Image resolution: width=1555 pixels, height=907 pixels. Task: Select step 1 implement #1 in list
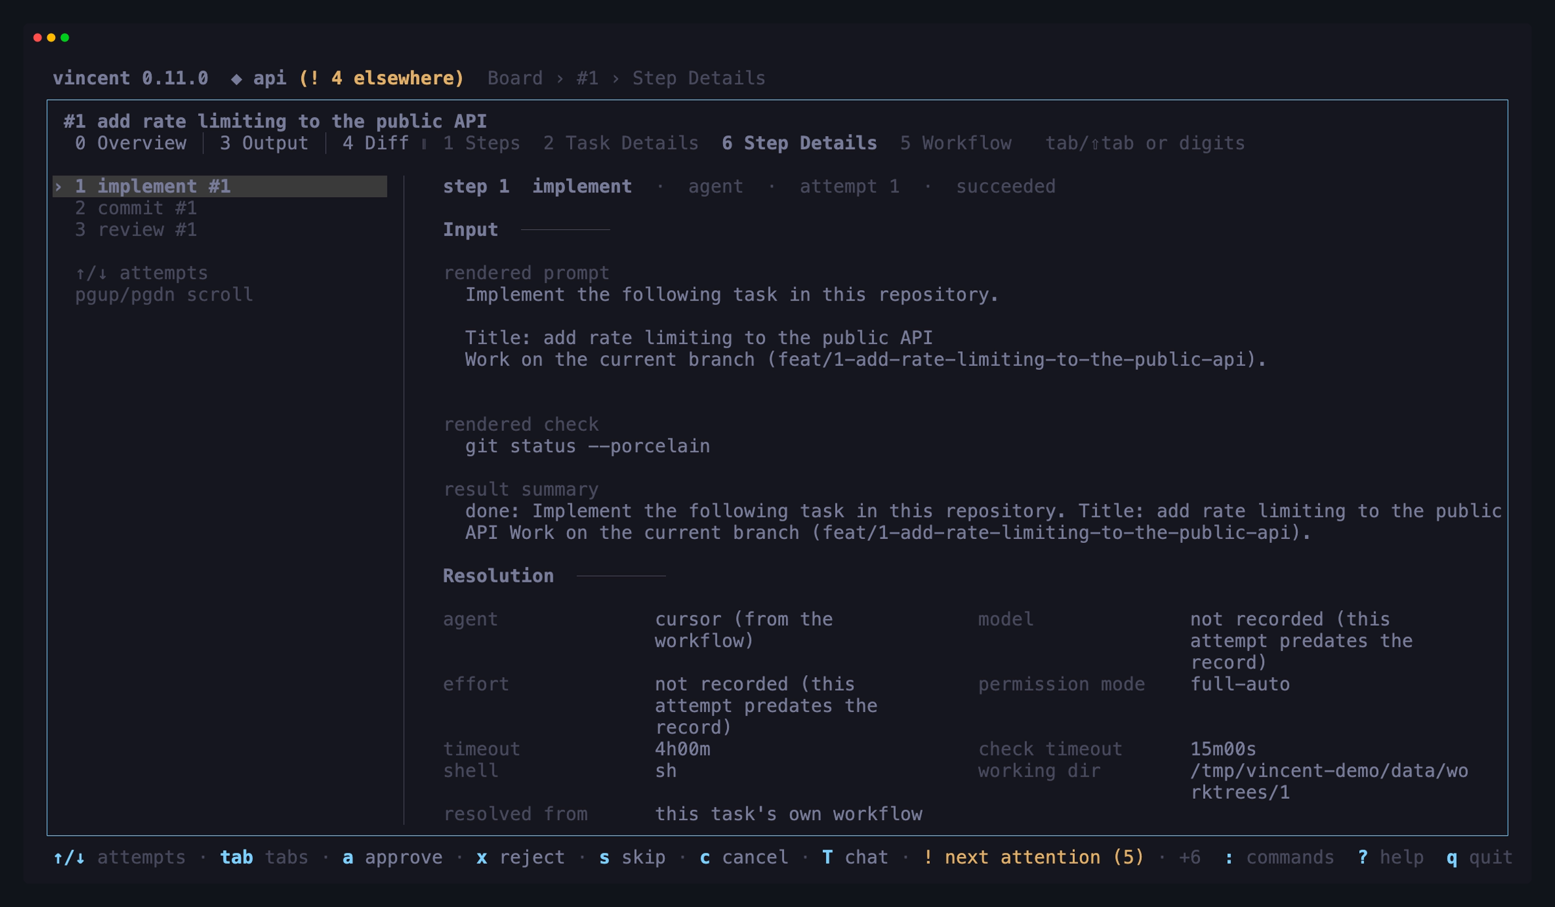220,187
